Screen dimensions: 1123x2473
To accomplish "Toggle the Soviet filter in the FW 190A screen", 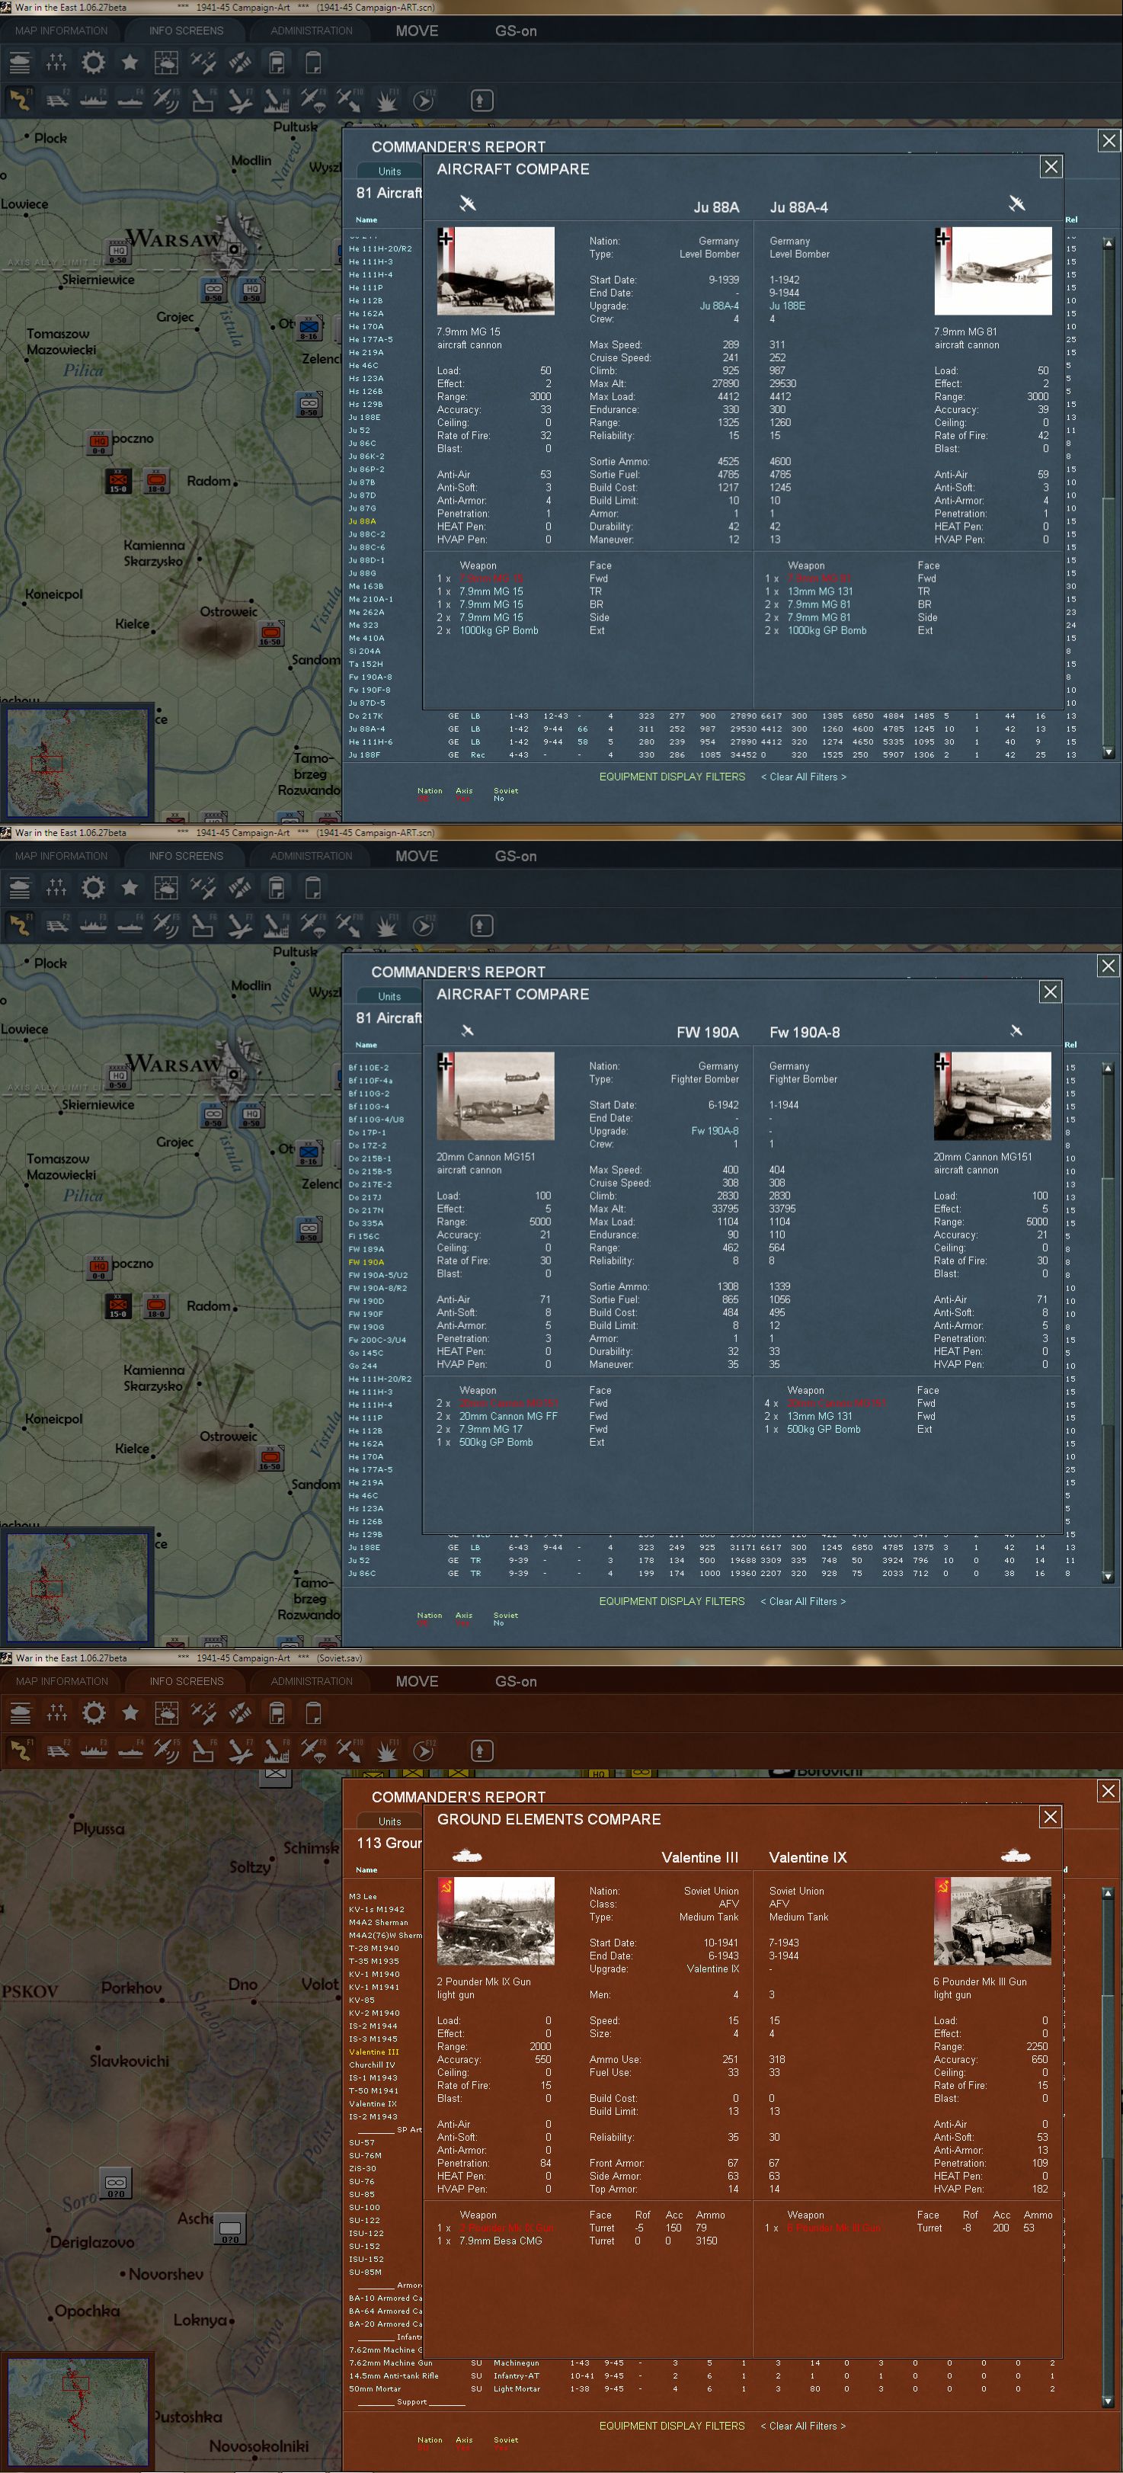I will coord(506,1619).
